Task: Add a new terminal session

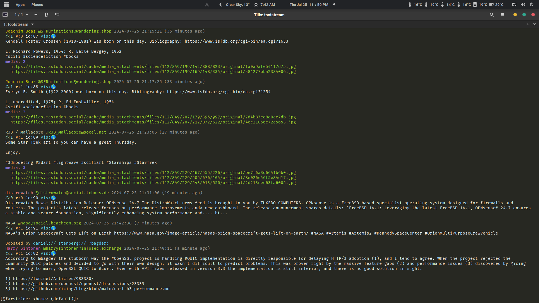Action: 36,15
